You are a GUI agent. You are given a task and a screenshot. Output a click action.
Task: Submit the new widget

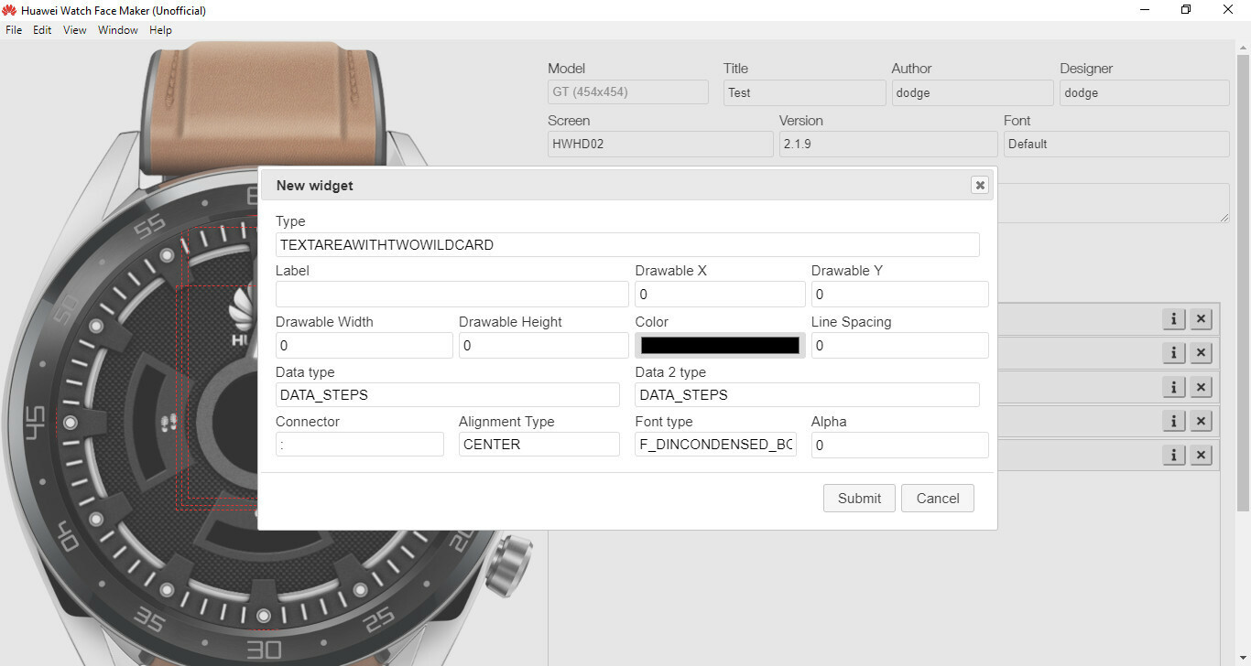coord(859,499)
